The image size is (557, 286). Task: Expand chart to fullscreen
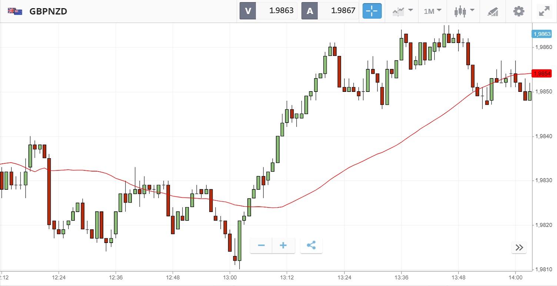544,11
